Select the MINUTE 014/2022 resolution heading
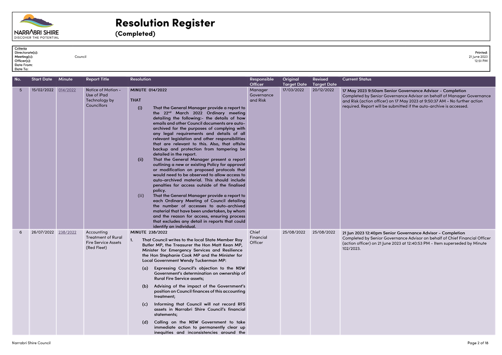 tap(148, 90)
